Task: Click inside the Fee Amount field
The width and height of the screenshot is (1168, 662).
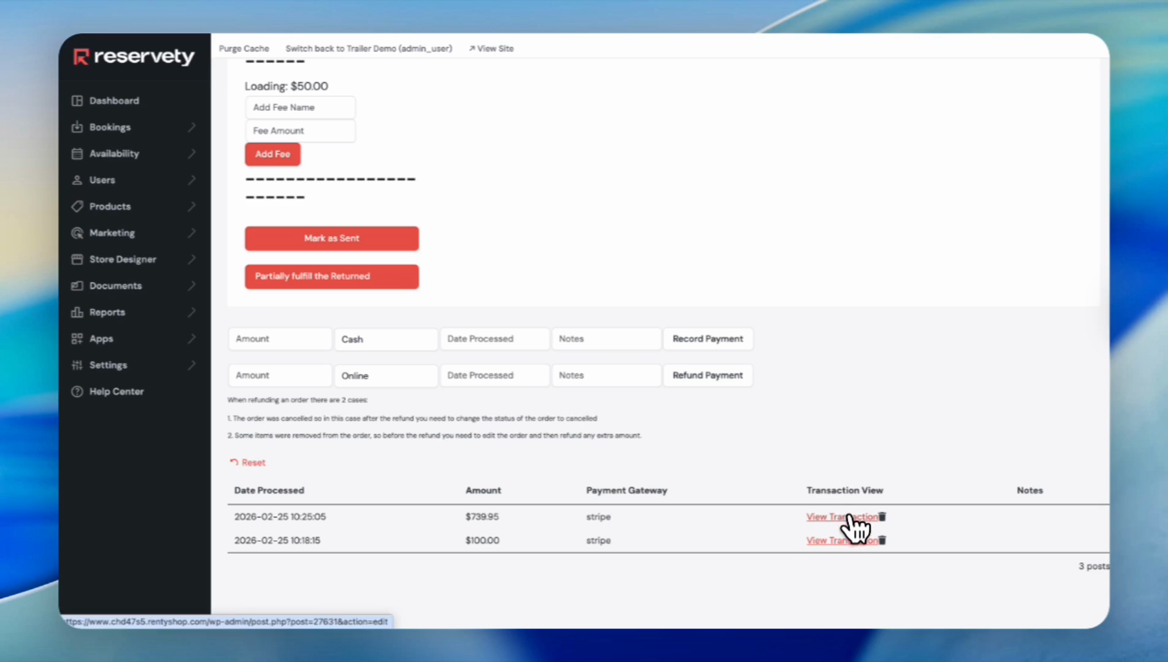Action: [300, 131]
